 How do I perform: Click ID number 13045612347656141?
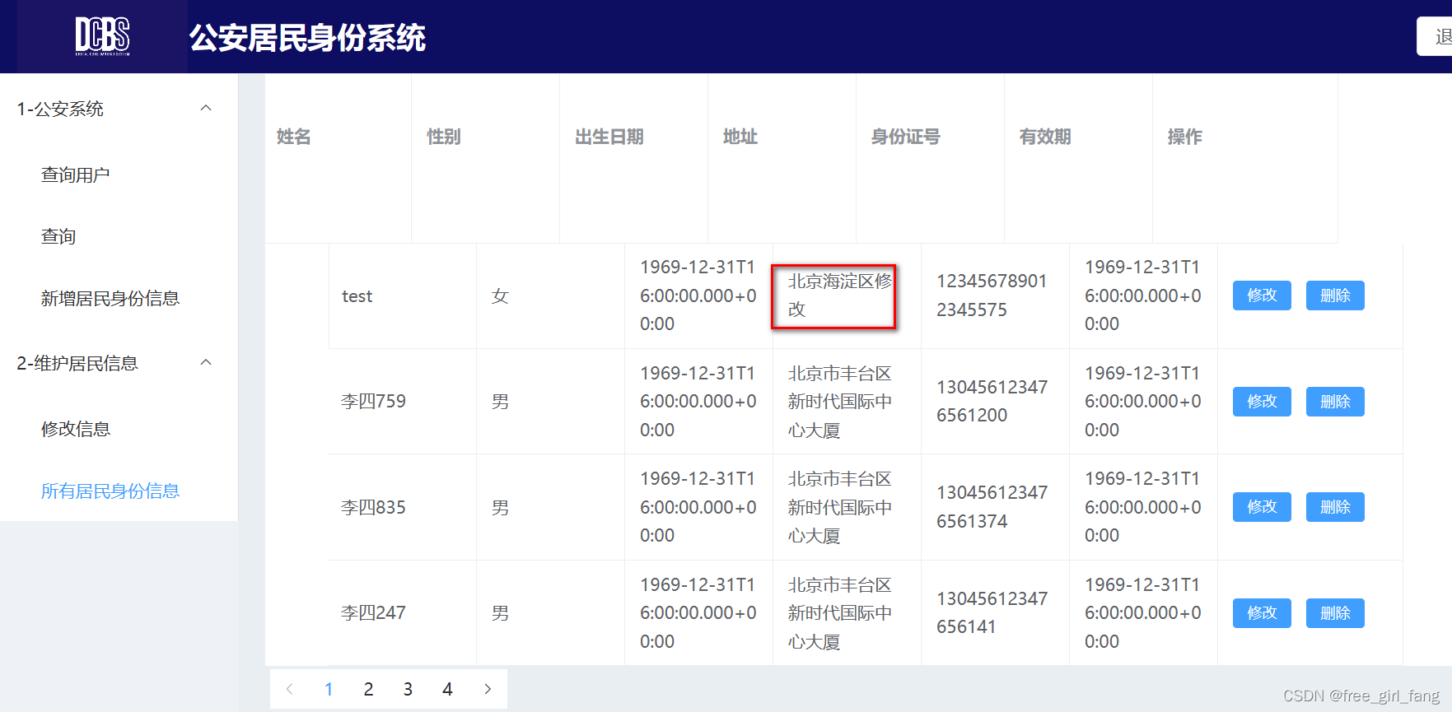(x=992, y=613)
